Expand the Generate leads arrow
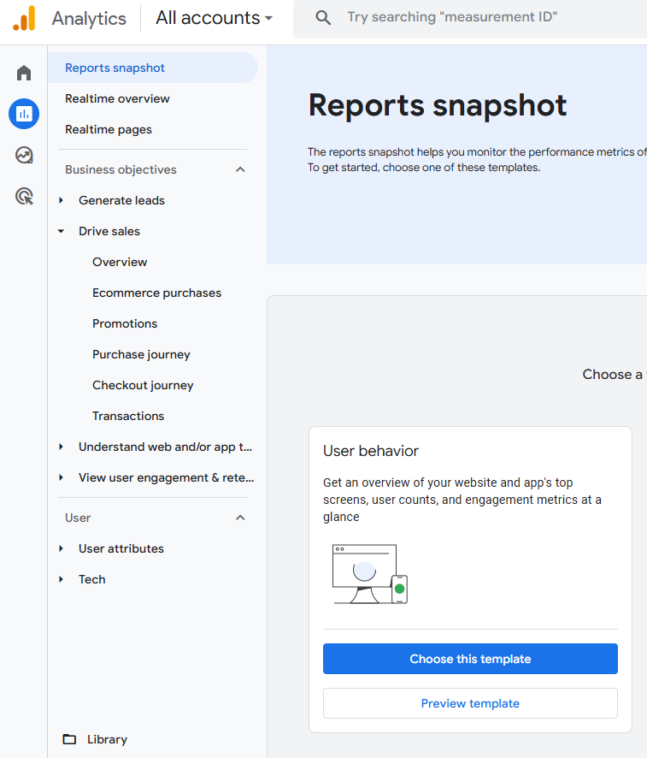 coord(61,200)
